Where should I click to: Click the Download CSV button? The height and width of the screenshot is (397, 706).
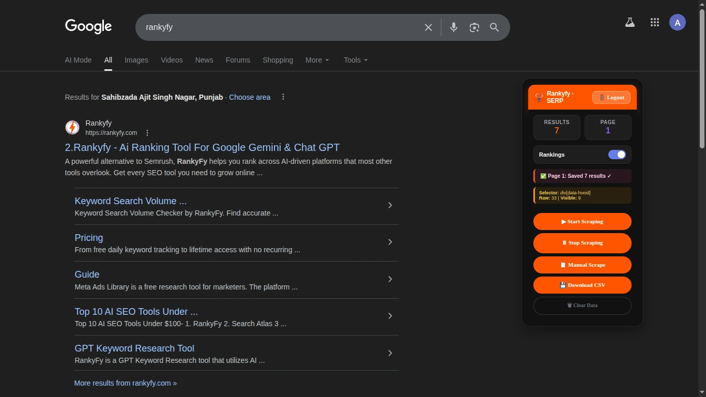(x=582, y=285)
